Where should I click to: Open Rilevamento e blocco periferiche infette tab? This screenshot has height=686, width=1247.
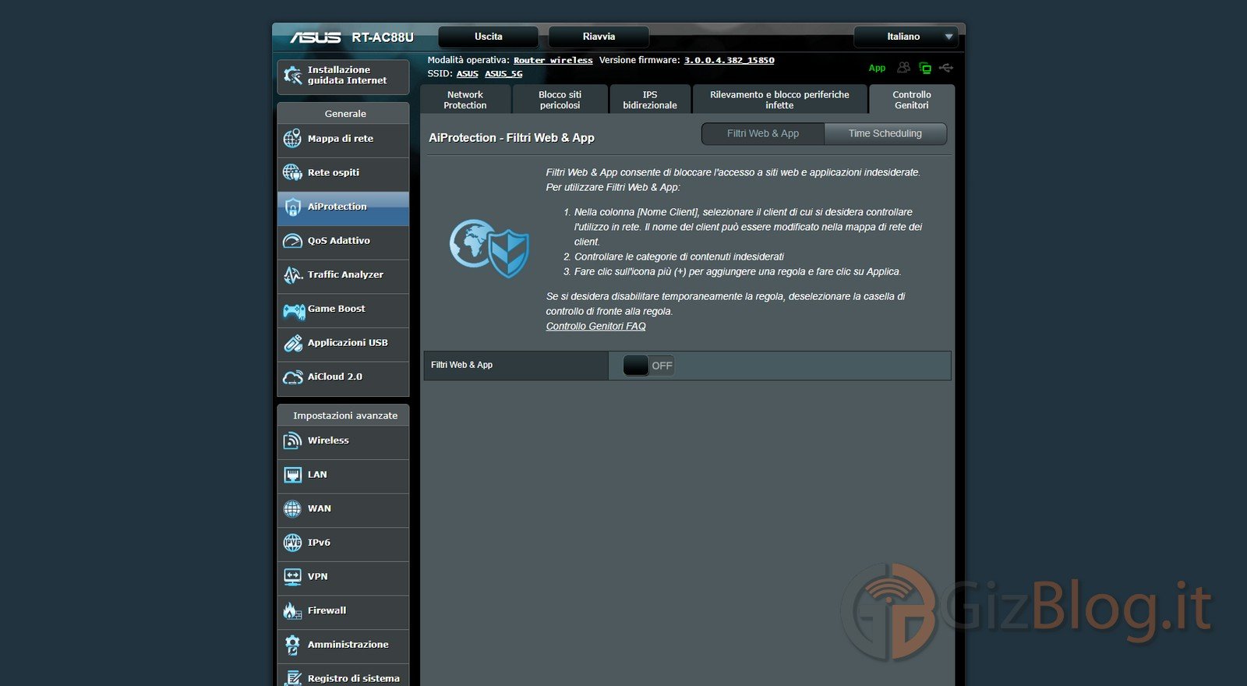click(x=779, y=100)
